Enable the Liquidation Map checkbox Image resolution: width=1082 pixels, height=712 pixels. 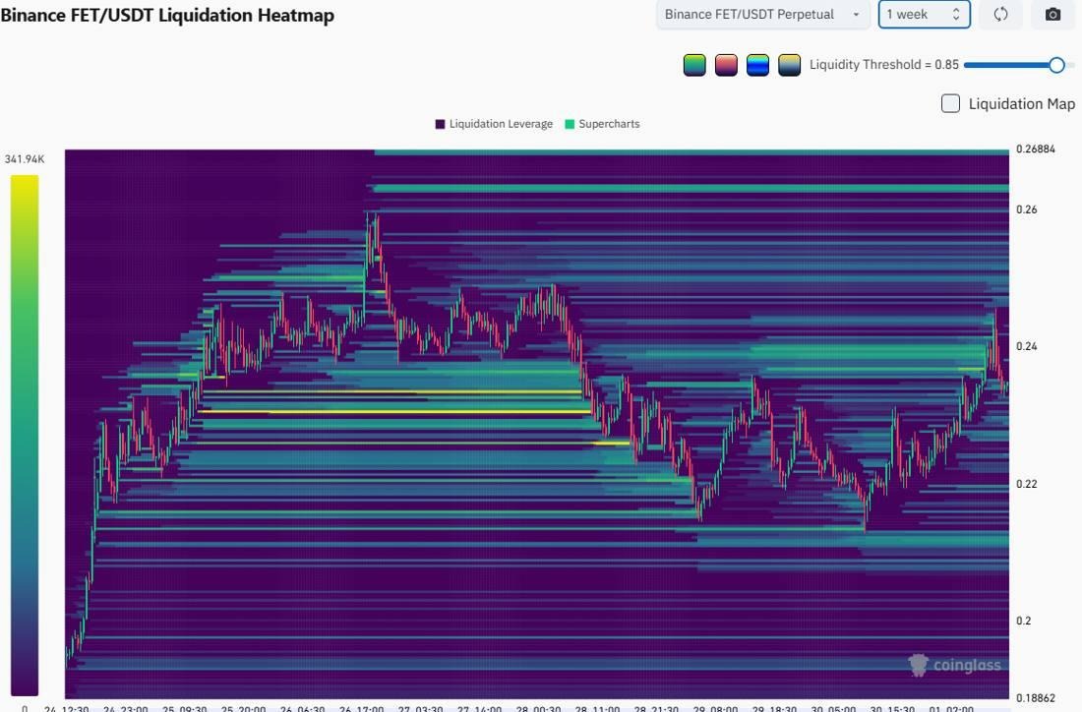tap(950, 103)
